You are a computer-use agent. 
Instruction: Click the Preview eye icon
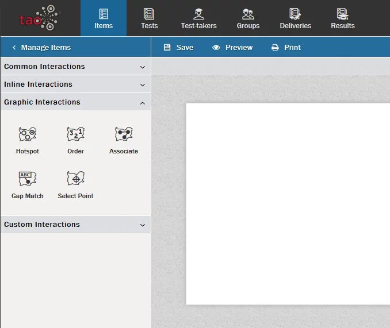coord(216,48)
